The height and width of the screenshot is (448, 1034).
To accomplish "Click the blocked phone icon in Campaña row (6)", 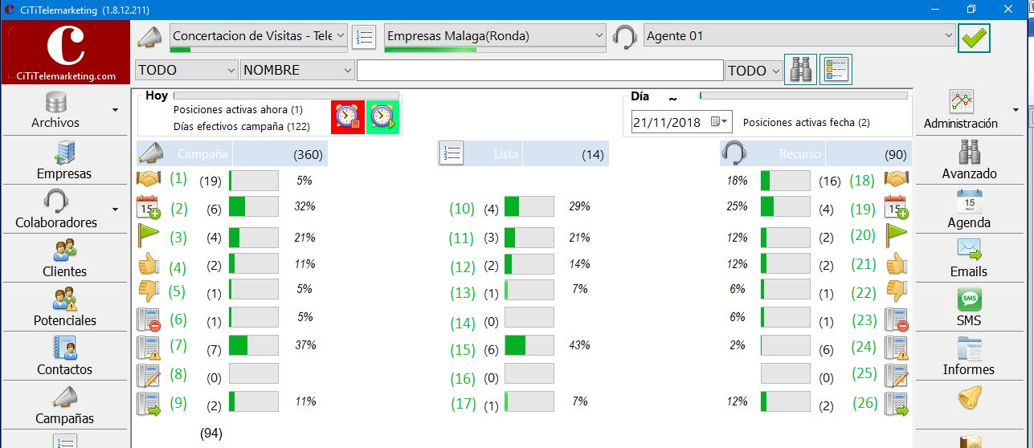I will 149,320.
